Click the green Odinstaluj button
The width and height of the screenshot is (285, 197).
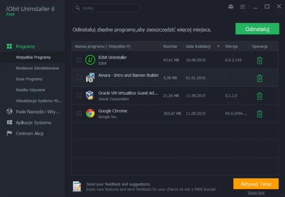[257, 29]
